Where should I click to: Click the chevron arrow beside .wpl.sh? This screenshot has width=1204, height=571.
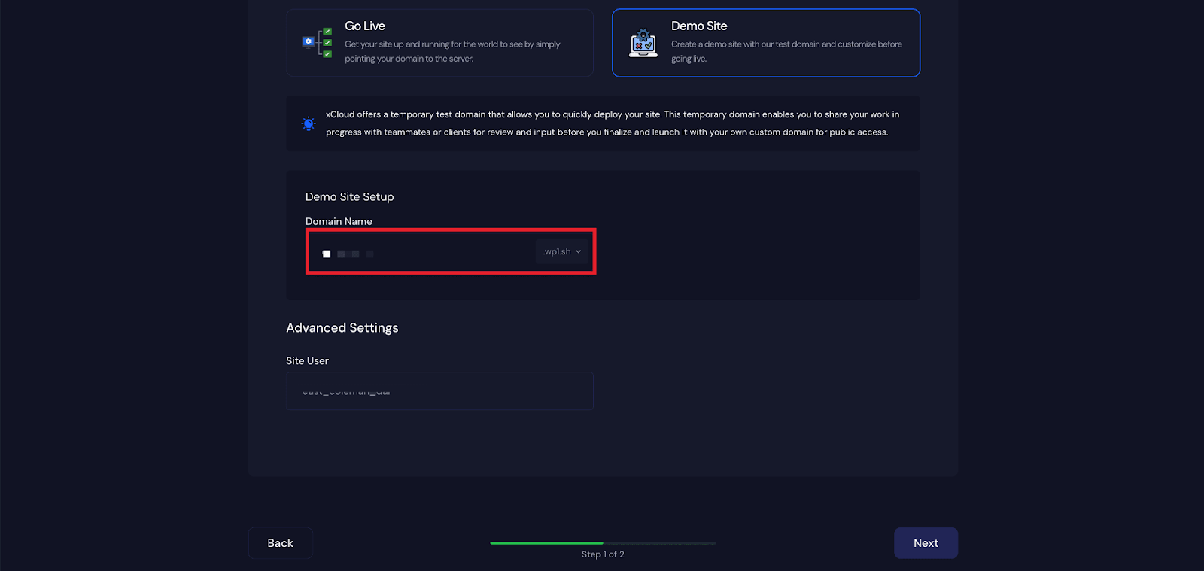[x=579, y=252]
